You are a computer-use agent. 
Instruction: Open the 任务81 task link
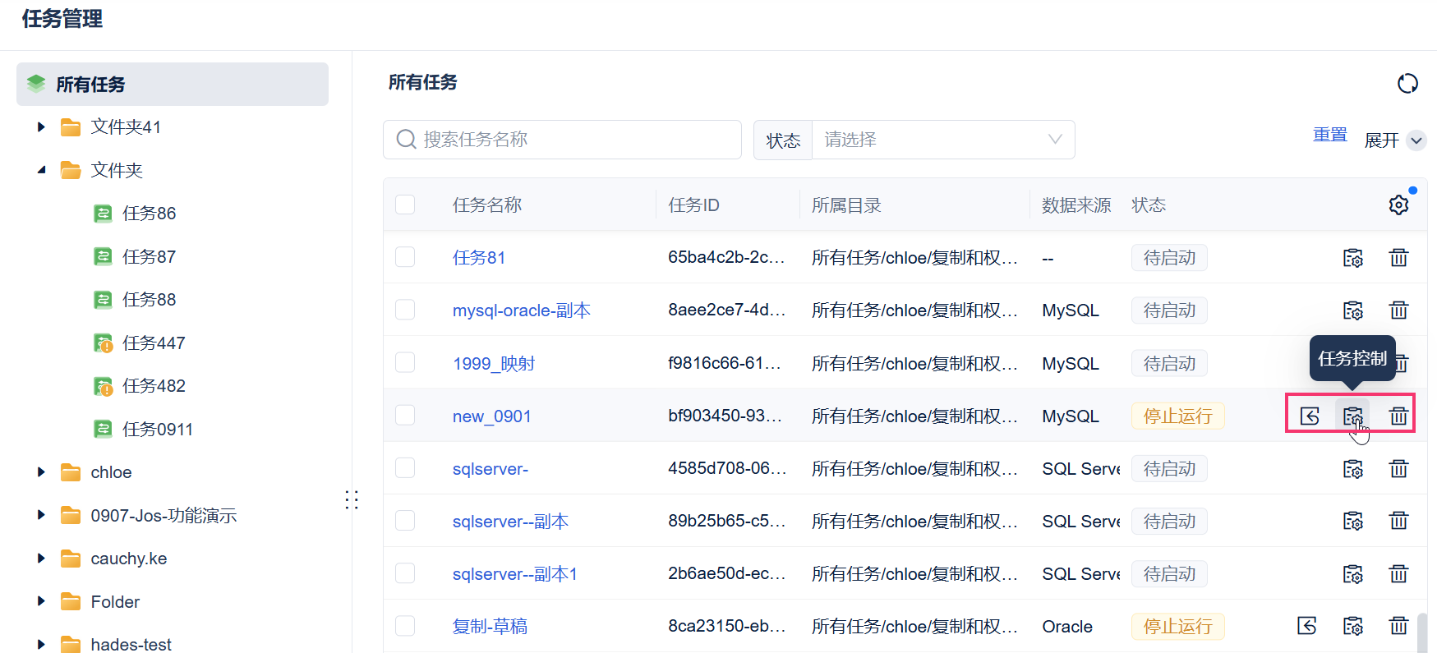coord(479,258)
